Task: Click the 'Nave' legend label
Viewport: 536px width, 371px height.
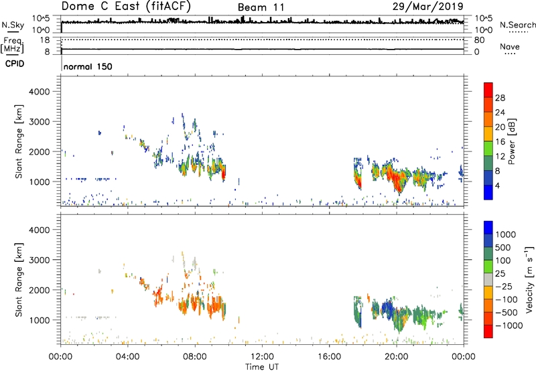Action: (x=510, y=46)
